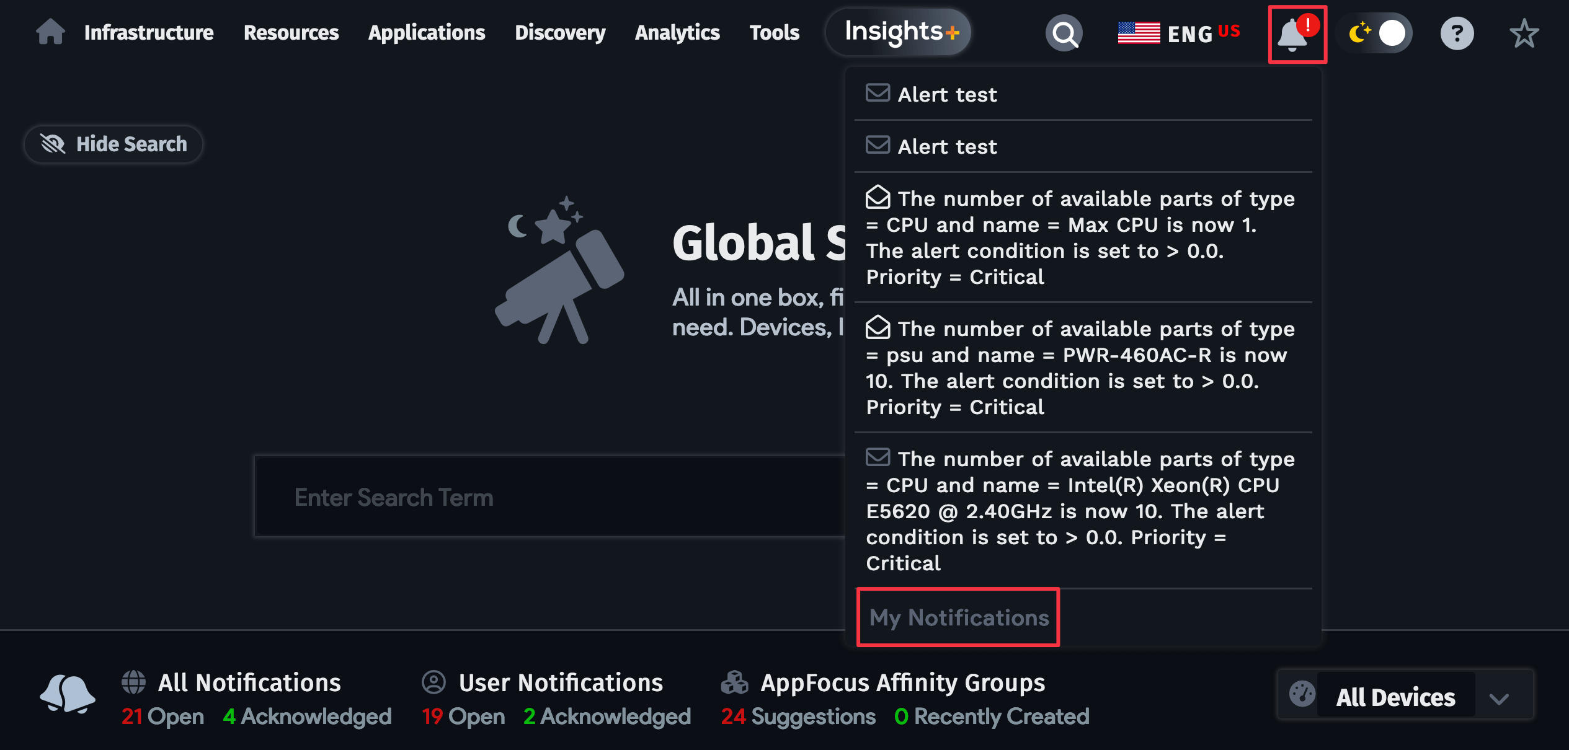This screenshot has width=1569, height=750.
Task: Click the double bells icon in footer
Action: (68, 694)
